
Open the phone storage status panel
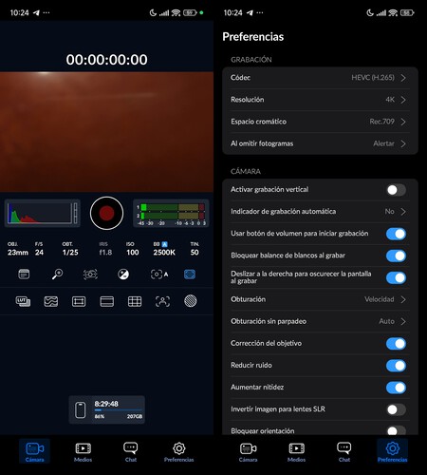[x=107, y=409]
